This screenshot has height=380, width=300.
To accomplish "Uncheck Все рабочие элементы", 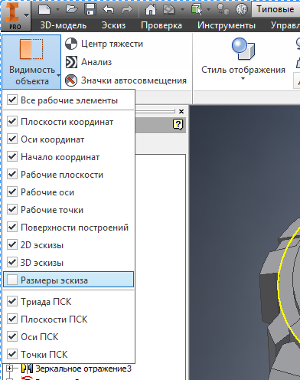I will coord(12,100).
